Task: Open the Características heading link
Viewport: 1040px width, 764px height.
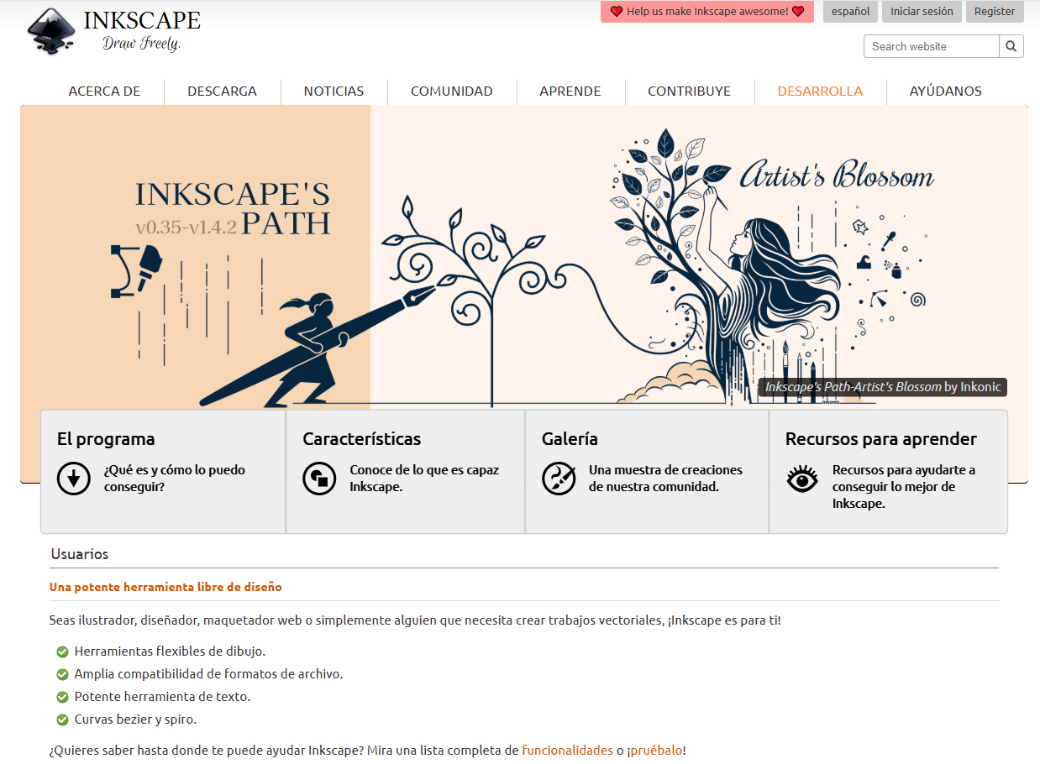Action: point(361,439)
